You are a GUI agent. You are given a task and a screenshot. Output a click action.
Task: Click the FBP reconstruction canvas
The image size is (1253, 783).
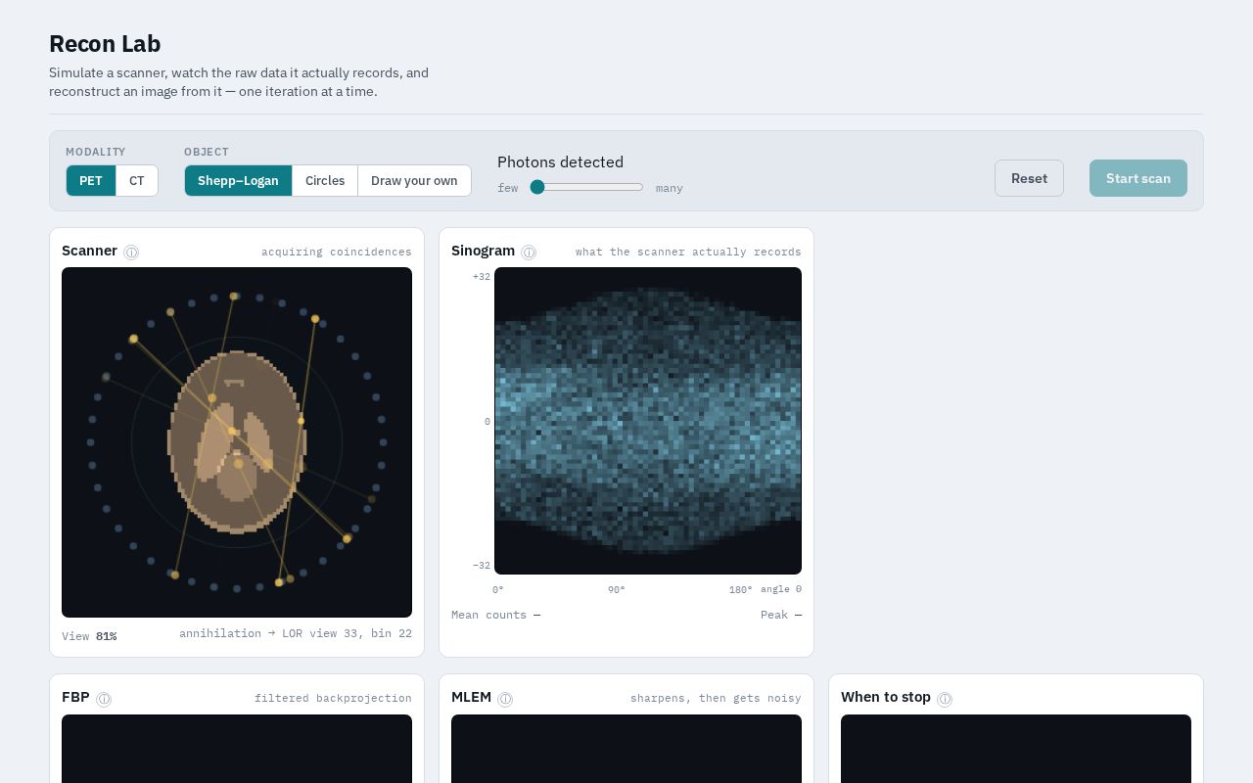237,749
